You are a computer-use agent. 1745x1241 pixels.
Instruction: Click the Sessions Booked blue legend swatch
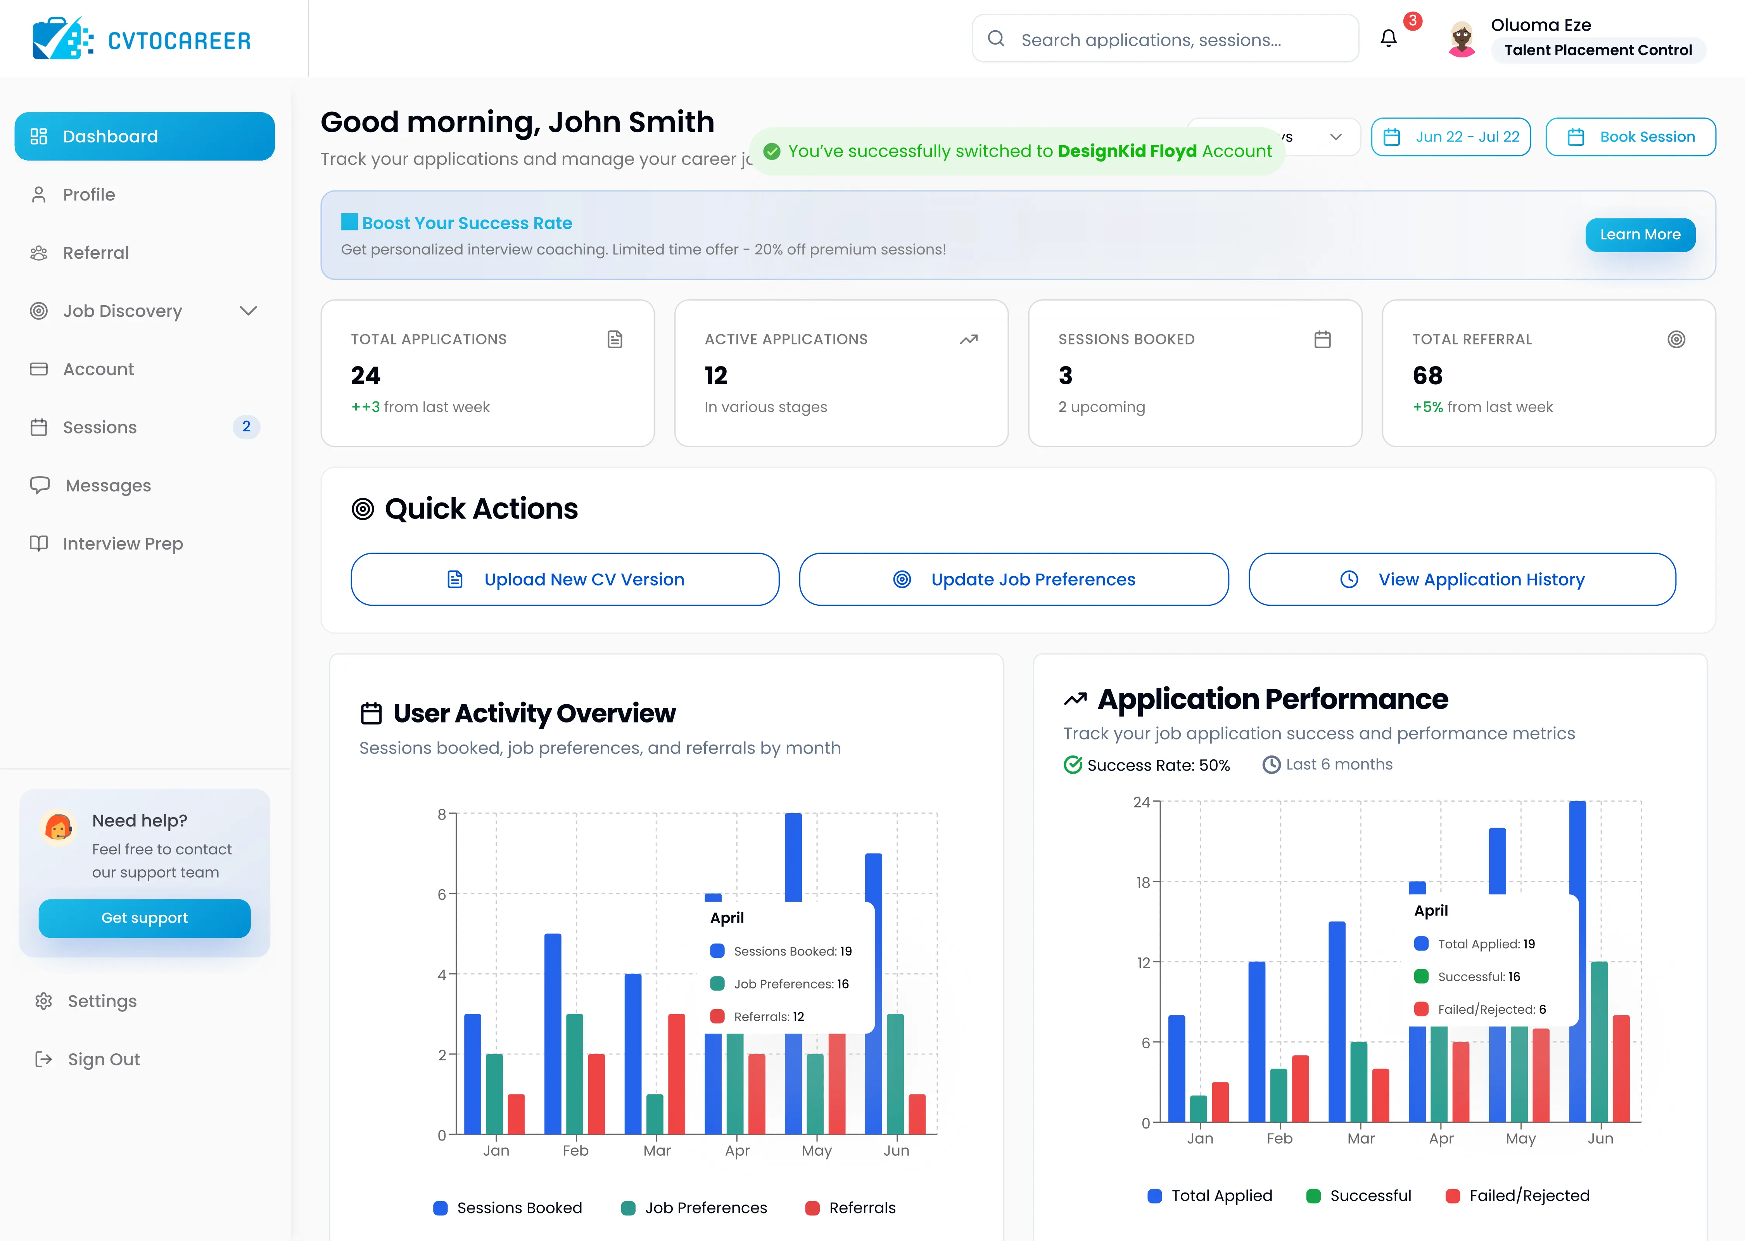[440, 1208]
